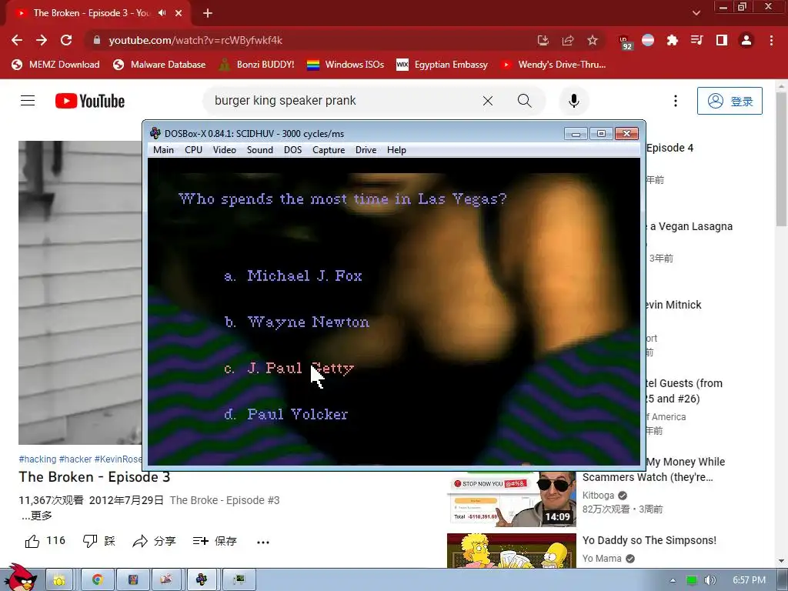
Task: Open the Chrome profile avatar
Action: (746, 40)
